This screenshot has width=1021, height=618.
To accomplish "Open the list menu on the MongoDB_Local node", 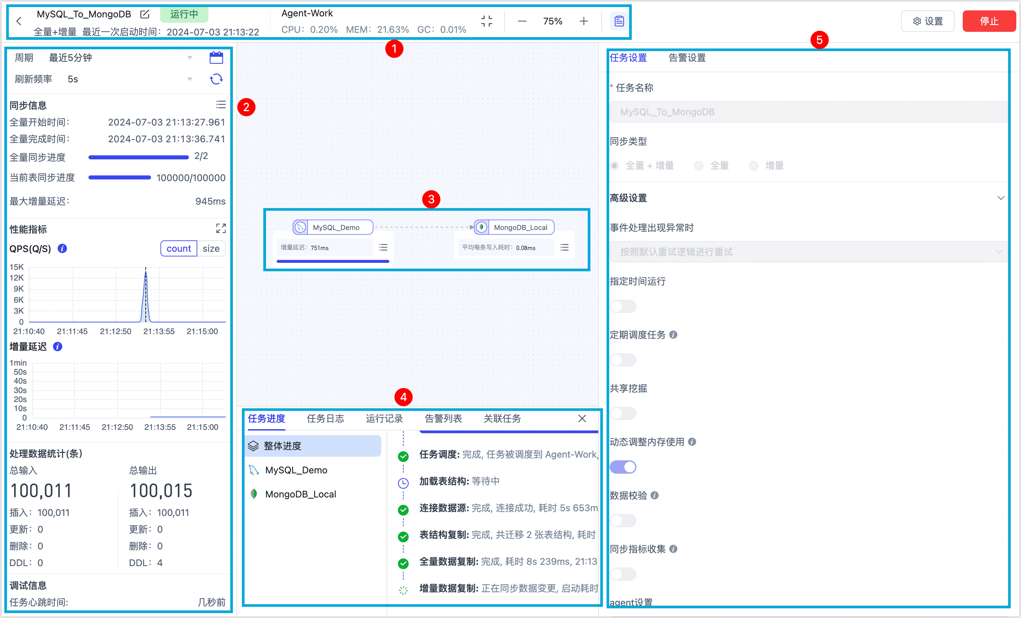I will coord(564,247).
